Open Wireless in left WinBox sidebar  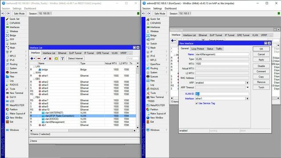[x=14, y=31]
